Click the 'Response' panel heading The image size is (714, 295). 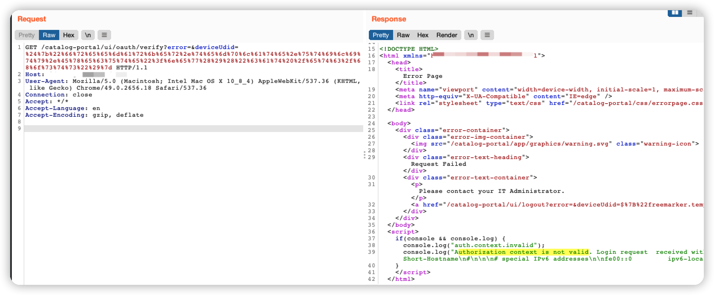tap(389, 19)
